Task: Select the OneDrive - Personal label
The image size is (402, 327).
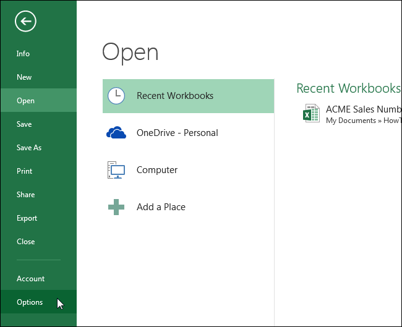Action: pyautogui.click(x=177, y=133)
